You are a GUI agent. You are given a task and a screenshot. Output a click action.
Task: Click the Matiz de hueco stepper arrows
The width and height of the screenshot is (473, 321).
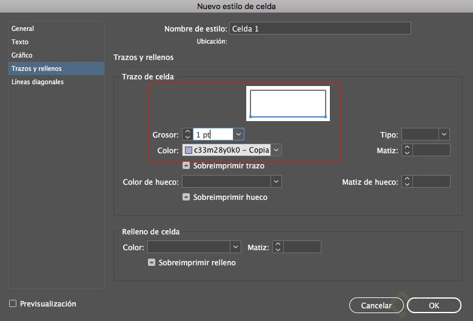[408, 182]
